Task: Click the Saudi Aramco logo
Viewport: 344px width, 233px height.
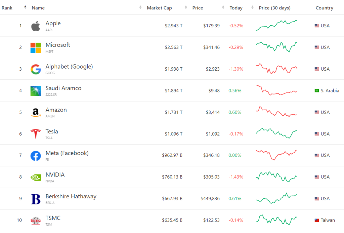Action: coord(36,91)
